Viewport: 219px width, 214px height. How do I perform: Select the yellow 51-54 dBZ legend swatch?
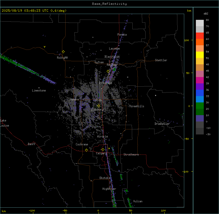click(x=200, y=55)
